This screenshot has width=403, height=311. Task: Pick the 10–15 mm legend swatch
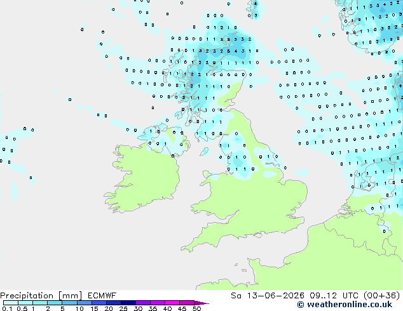point(84,303)
